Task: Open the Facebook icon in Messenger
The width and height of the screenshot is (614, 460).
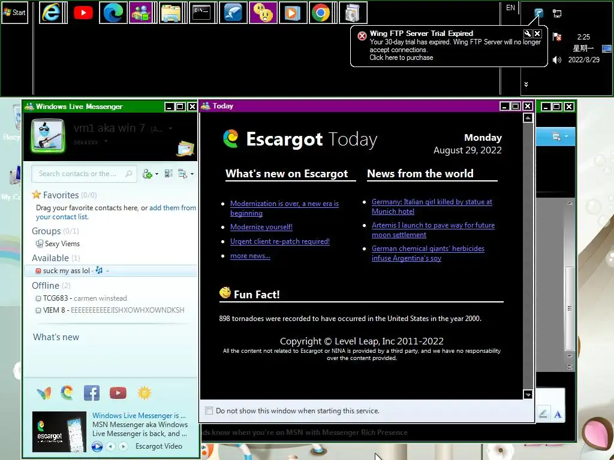Action: coord(92,393)
